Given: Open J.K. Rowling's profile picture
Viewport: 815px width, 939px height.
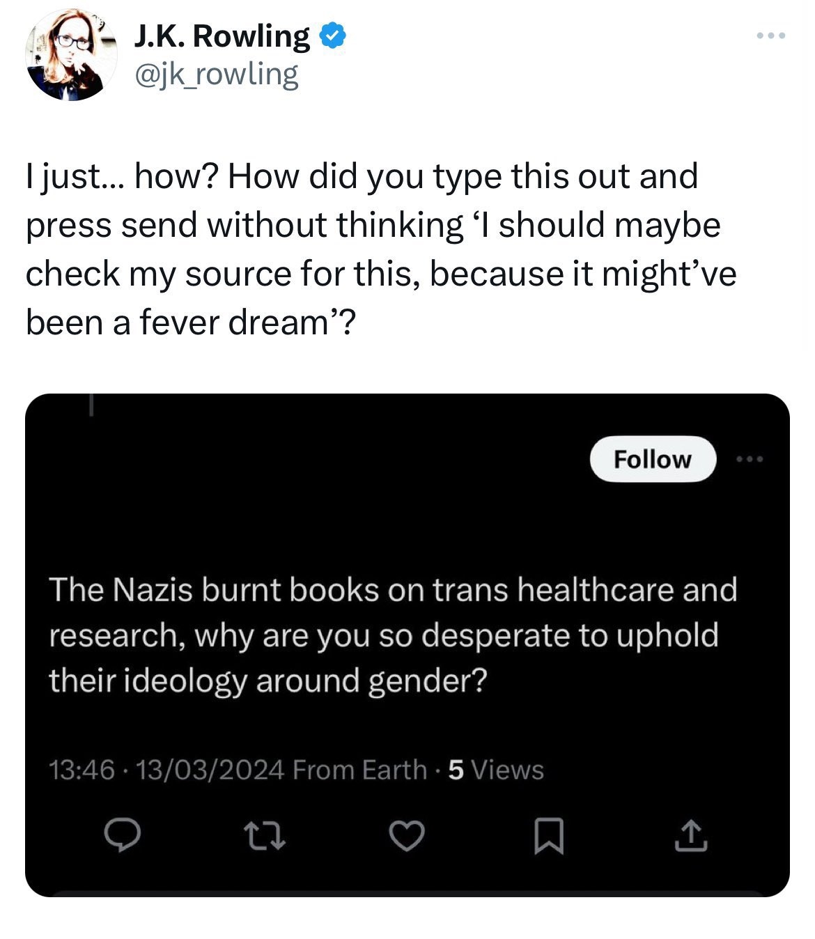Looking at the screenshot, I should (x=71, y=55).
